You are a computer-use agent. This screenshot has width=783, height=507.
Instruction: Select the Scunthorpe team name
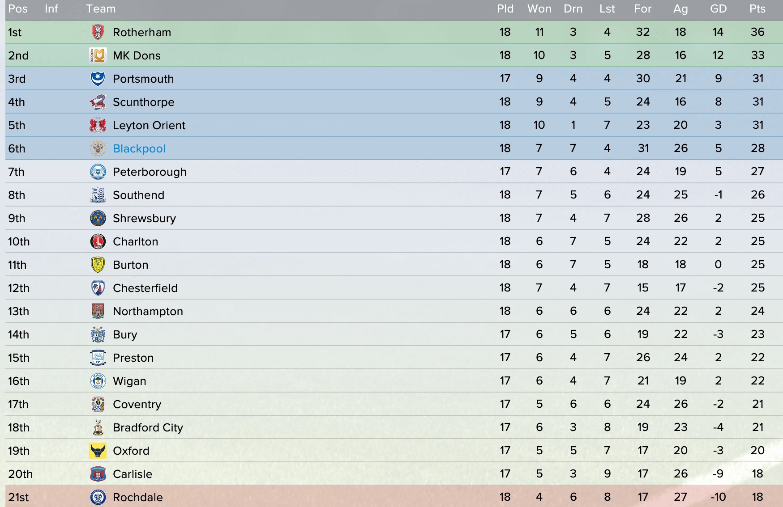[x=144, y=102]
